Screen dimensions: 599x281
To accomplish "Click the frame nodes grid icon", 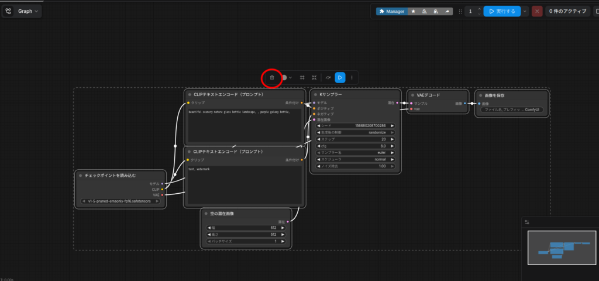I will point(302,77).
